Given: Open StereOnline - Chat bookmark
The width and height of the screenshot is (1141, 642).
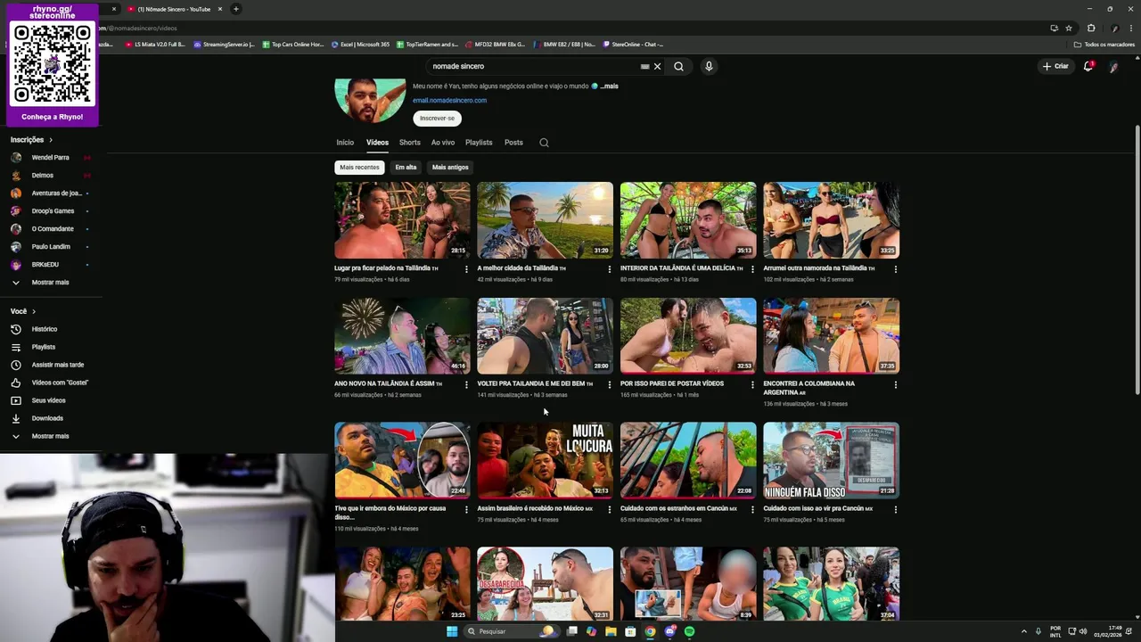Looking at the screenshot, I should tap(634, 45).
